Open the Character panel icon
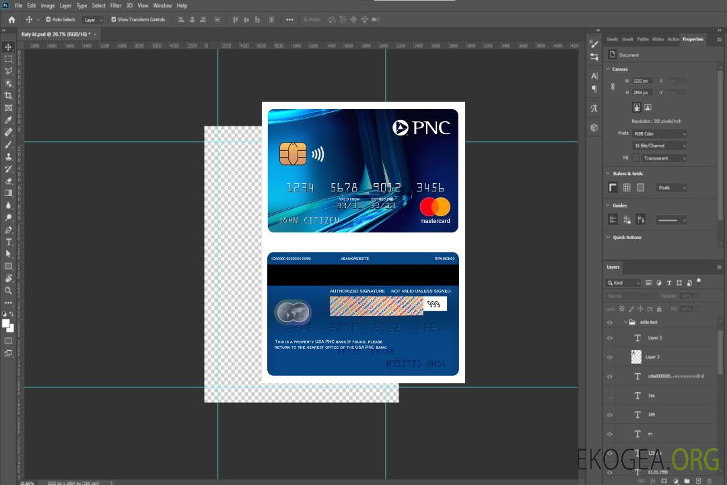Image resolution: width=727 pixels, height=485 pixels. point(594,75)
